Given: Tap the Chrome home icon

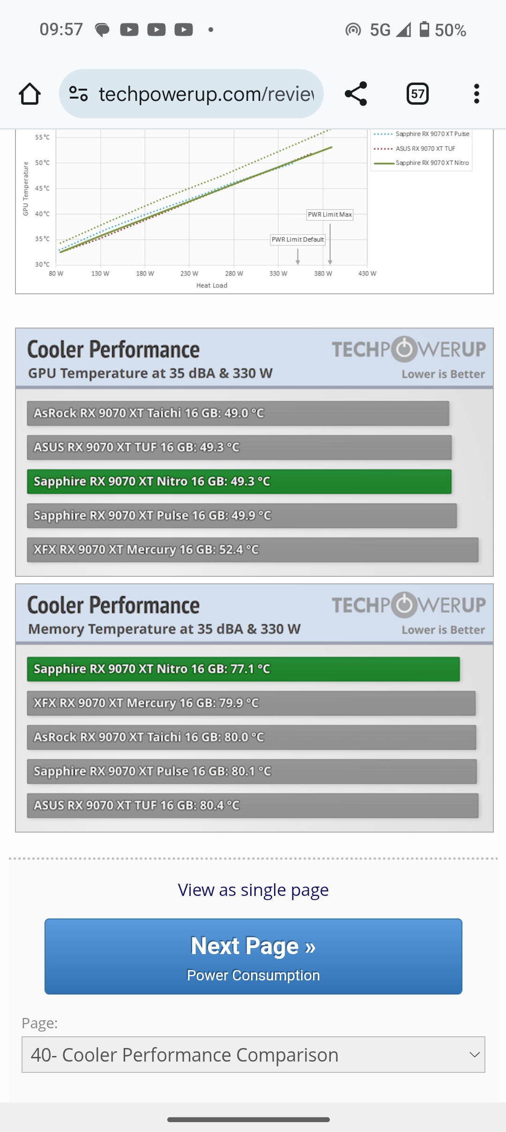Looking at the screenshot, I should tap(30, 94).
